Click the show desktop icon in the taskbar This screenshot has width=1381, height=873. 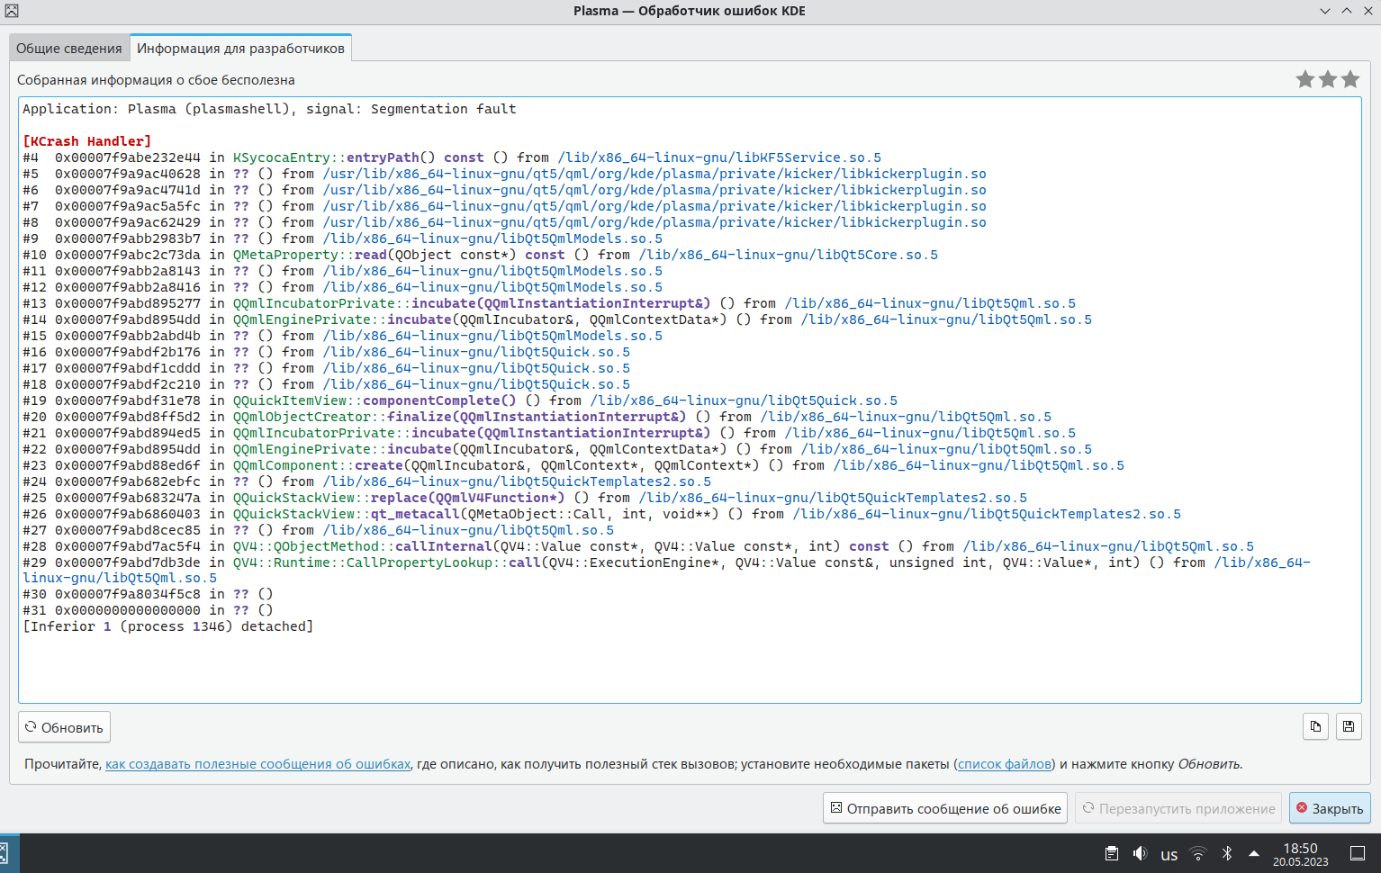coord(1358,853)
